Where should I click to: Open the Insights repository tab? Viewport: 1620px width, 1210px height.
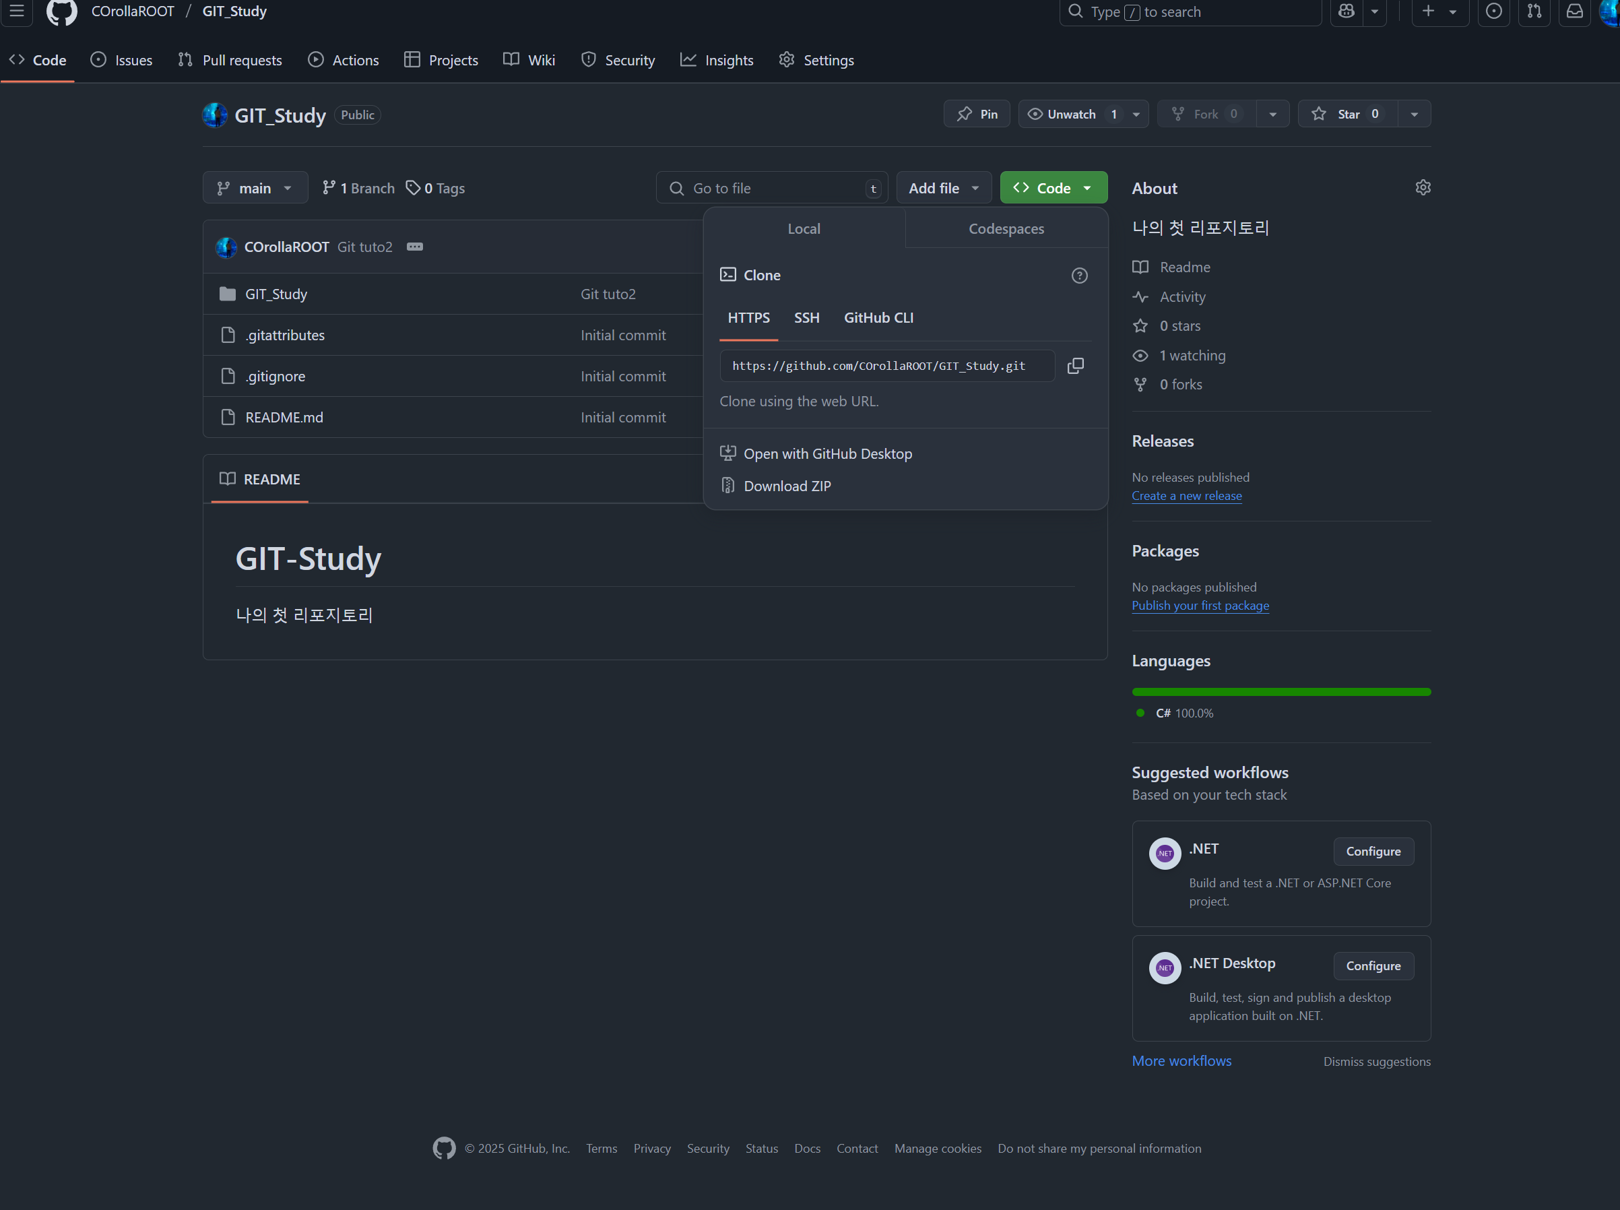coord(717,60)
